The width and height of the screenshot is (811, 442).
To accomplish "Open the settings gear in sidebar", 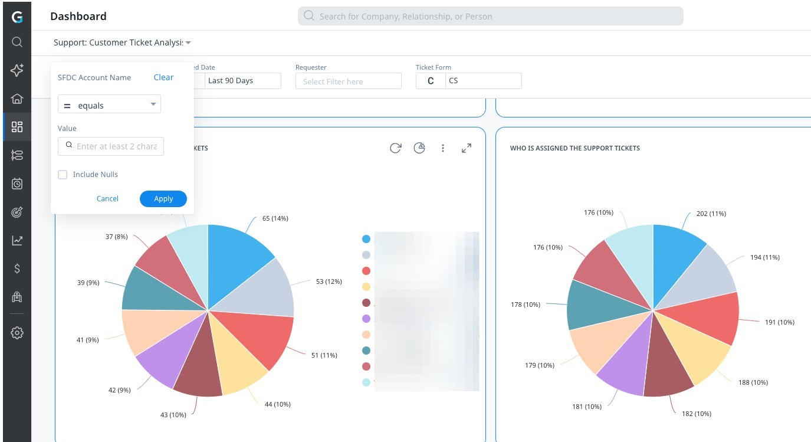I will (17, 333).
